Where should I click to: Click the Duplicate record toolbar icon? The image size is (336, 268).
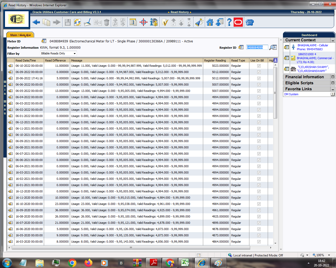(98, 23)
